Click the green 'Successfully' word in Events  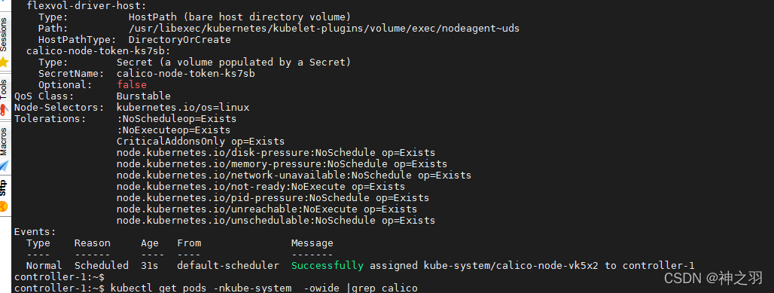click(327, 265)
